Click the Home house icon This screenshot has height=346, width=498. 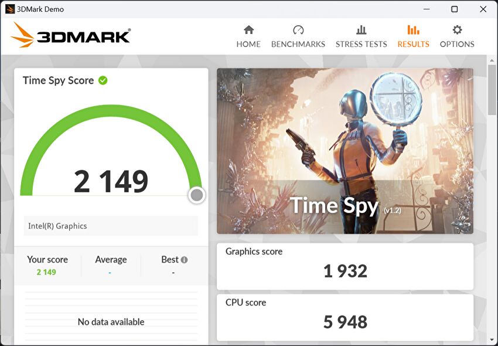point(248,30)
